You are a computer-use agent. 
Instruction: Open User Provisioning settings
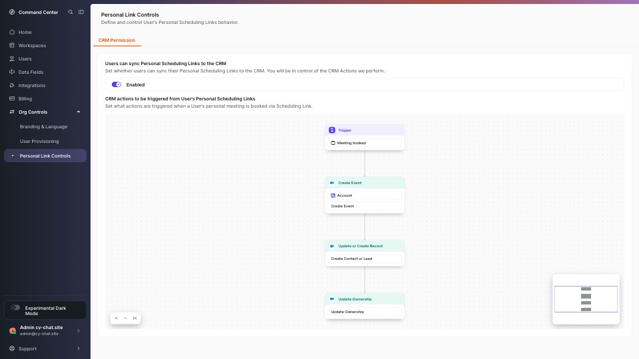[x=39, y=141]
